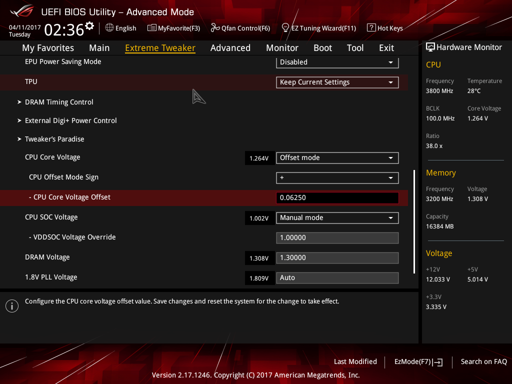The height and width of the screenshot is (384, 512).
Task: Launch Qfan Control(F6)
Action: (x=245, y=28)
